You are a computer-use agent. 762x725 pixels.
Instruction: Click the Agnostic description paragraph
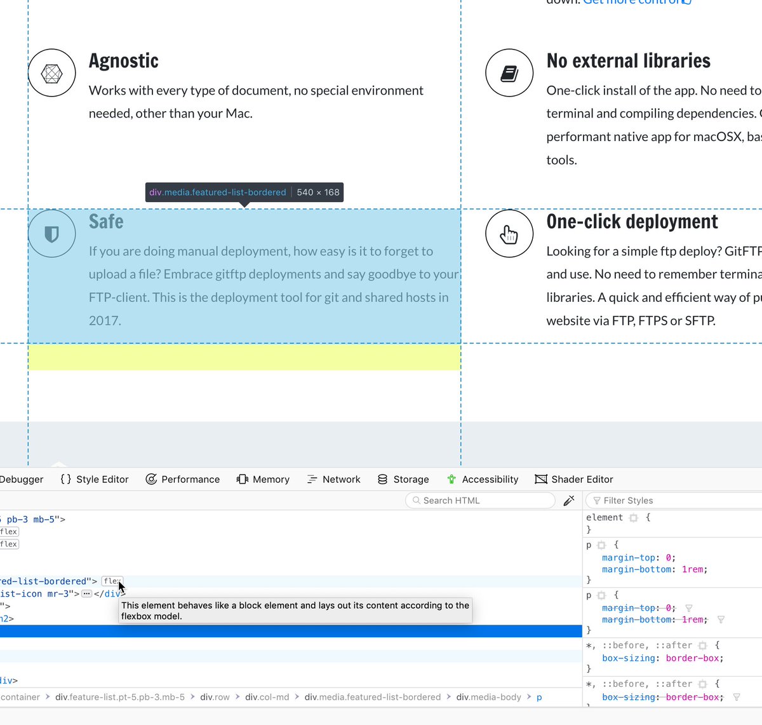click(x=256, y=102)
